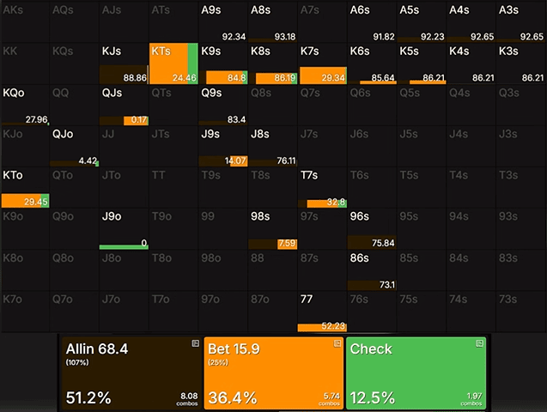Select the green Check action panel
The width and height of the screenshot is (547, 412).
pyautogui.click(x=416, y=373)
